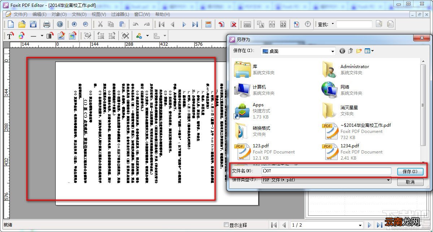Select the 网络 system folder

point(342,90)
